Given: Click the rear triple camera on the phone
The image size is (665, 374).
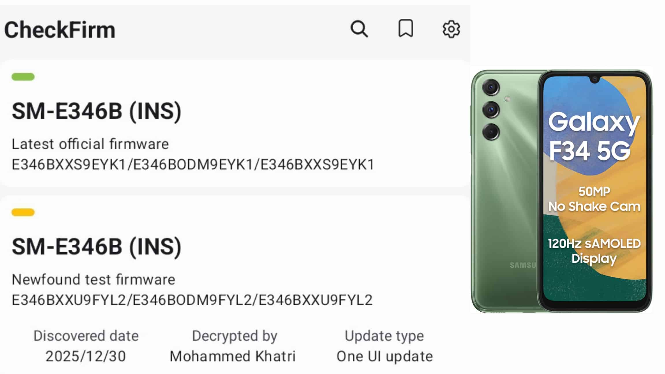Looking at the screenshot, I should 491,109.
